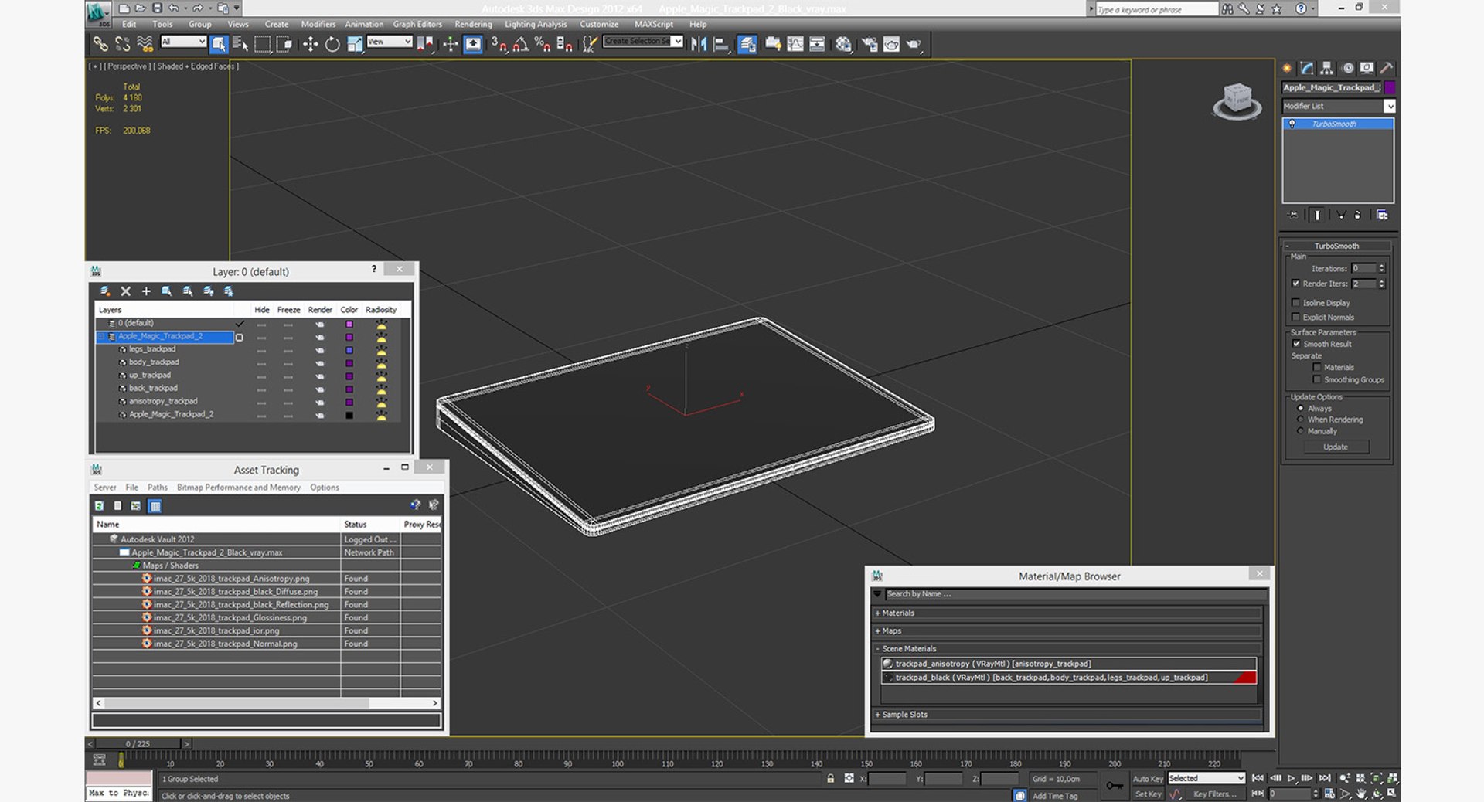1484x802 pixels.
Task: Open the Graph Editors menu
Action: (x=417, y=24)
